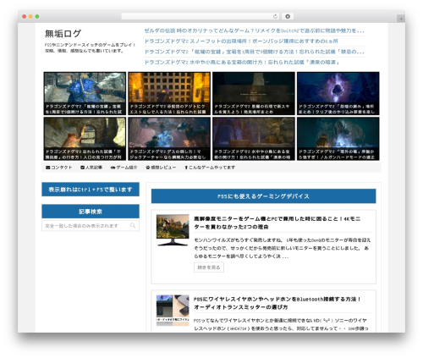This screenshot has height=358, width=423.
Task: Click the round icon beside the address bar
Action: point(288,16)
